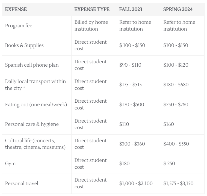Click the EXPENSE column header
207x196 pixels.
pos(16,9)
